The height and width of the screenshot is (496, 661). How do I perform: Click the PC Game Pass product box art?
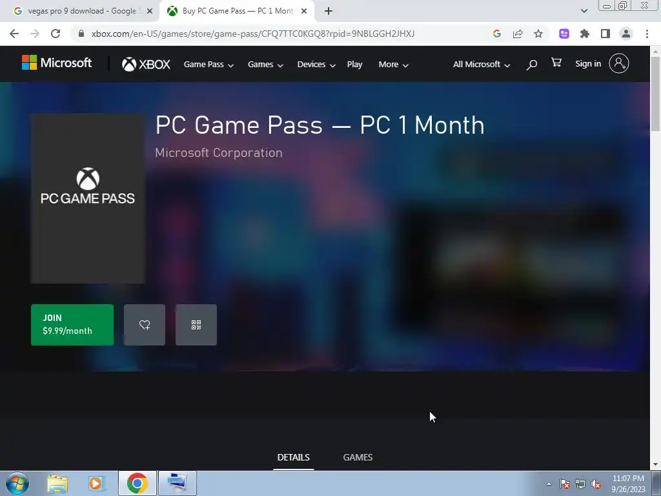click(88, 198)
